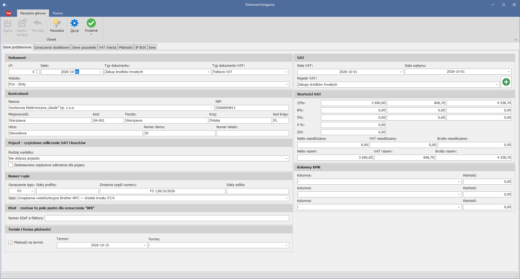Open the first Kolumna KPiR dropdown
Image resolution: width=520 pixels, height=279 pixels.
[x=459, y=182]
